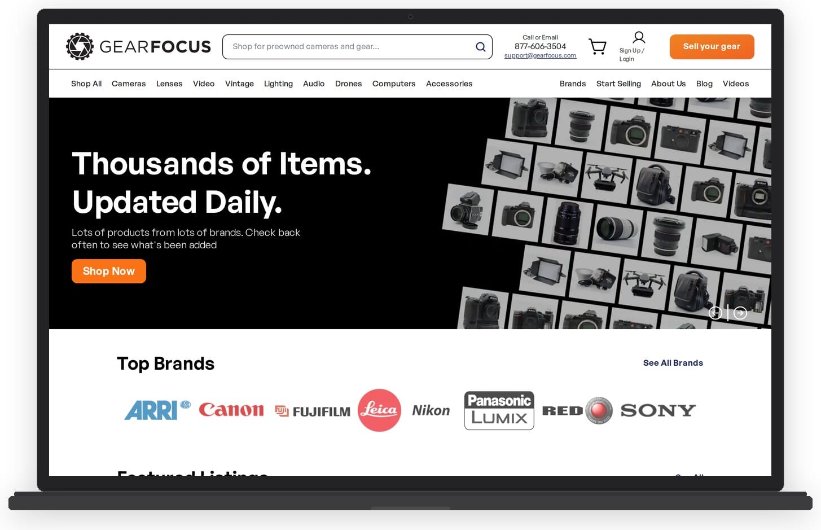Screen dimensions: 821x530
Task: Click the support@gearfocus.com email link
Action: 540,55
